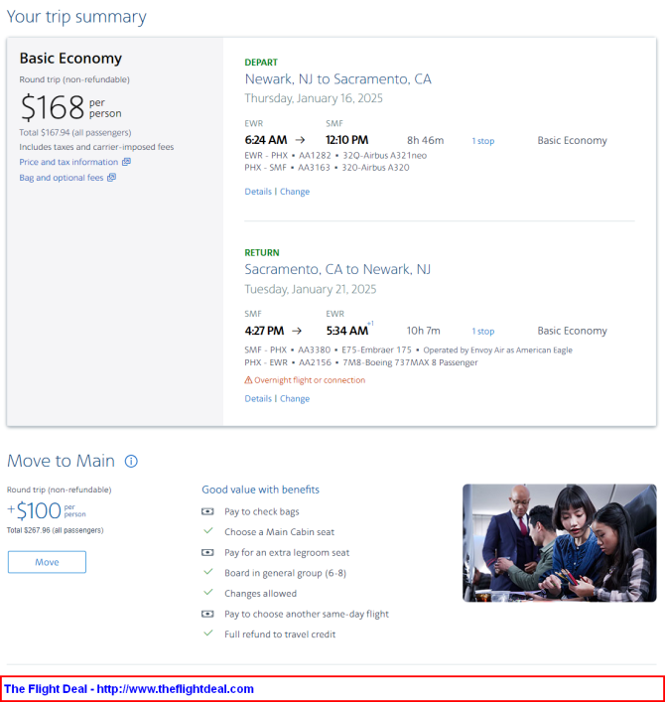The image size is (665, 702).
Task: Click the 10h 7m duration text
Action: point(424,331)
